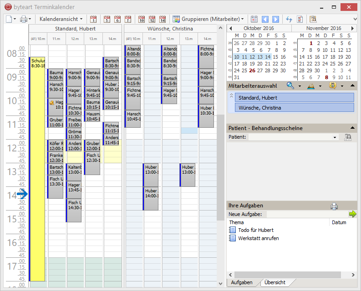Image resolution: width=361 pixels, height=291 pixels.
Task: Open the 'Todo für Hubert' task
Action: (x=255, y=231)
